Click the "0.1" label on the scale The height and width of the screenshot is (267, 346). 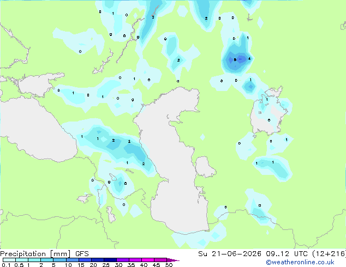point(7,265)
